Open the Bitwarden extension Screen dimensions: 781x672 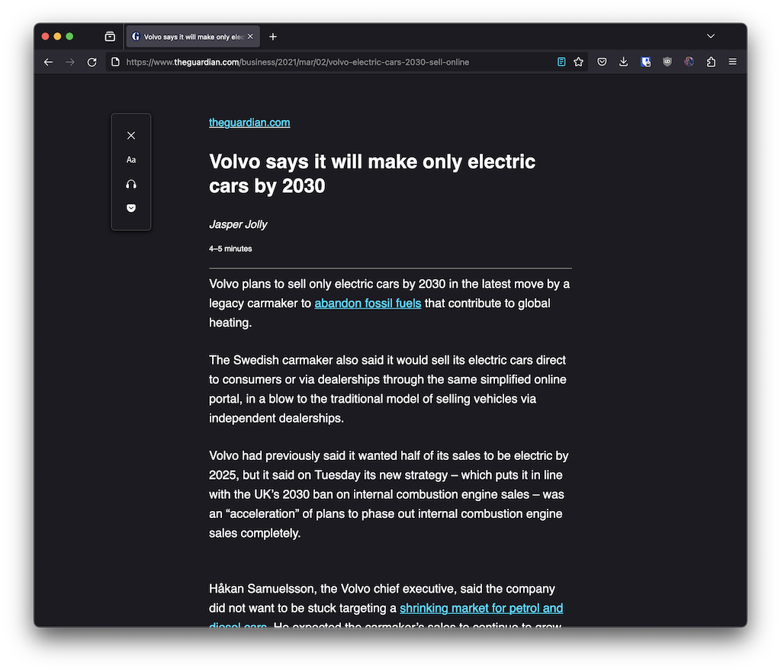[645, 62]
